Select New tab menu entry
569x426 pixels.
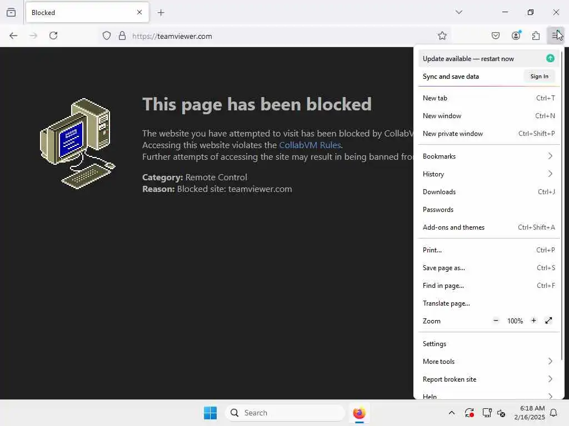[x=488, y=98]
